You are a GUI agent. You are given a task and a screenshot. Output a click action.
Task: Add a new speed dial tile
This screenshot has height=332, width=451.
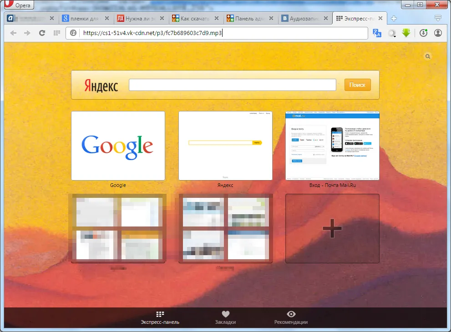332,228
